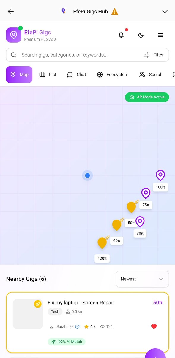This screenshot has height=358, width=175.
Task: Click the 50π price on the gig card
Action: coord(158,303)
